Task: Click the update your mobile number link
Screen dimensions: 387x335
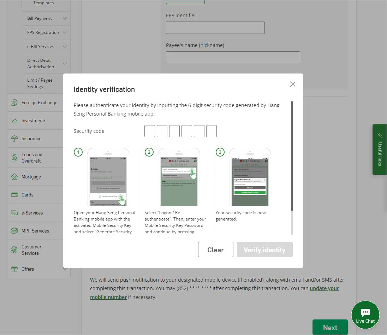Action: (214, 293)
